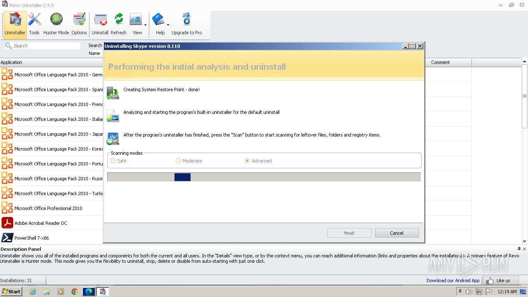Screen dimensions: 528x297
Task: Click the System Restore Point step icon
Action: click(x=113, y=93)
